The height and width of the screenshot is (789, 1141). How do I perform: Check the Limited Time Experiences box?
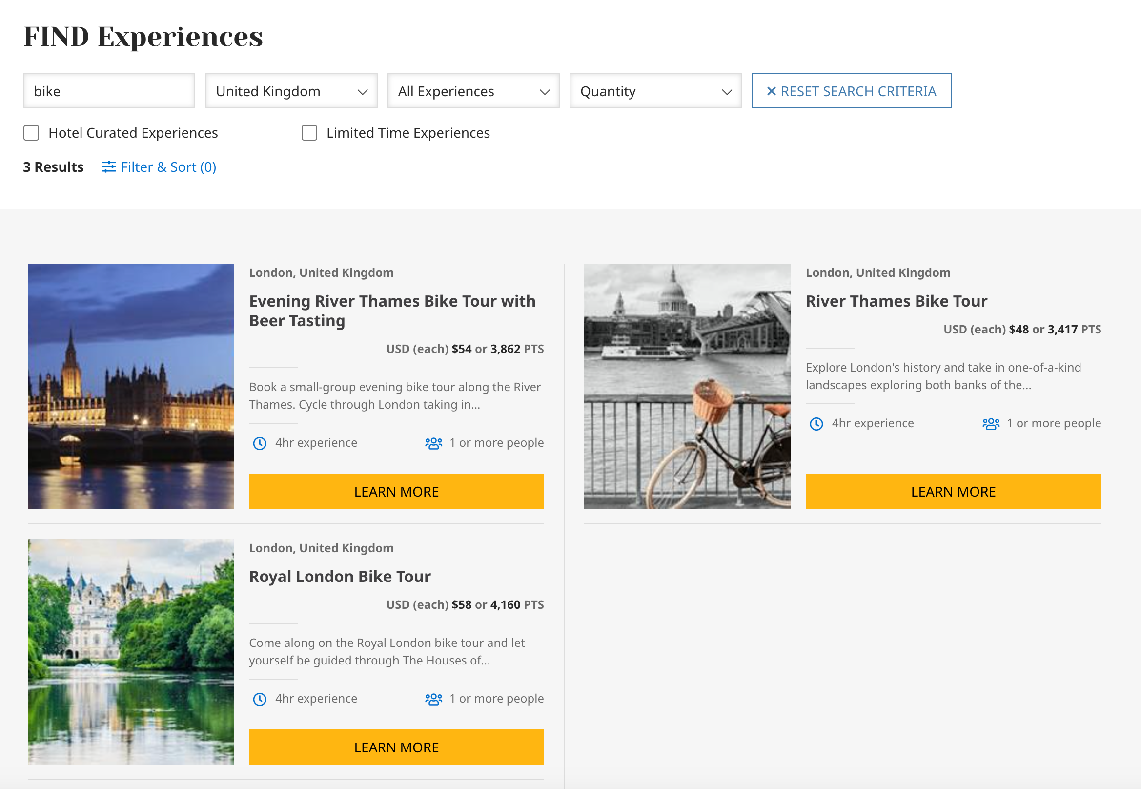click(x=309, y=133)
